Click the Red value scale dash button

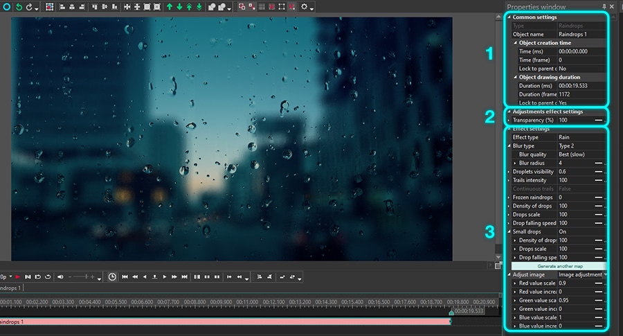coord(598,283)
